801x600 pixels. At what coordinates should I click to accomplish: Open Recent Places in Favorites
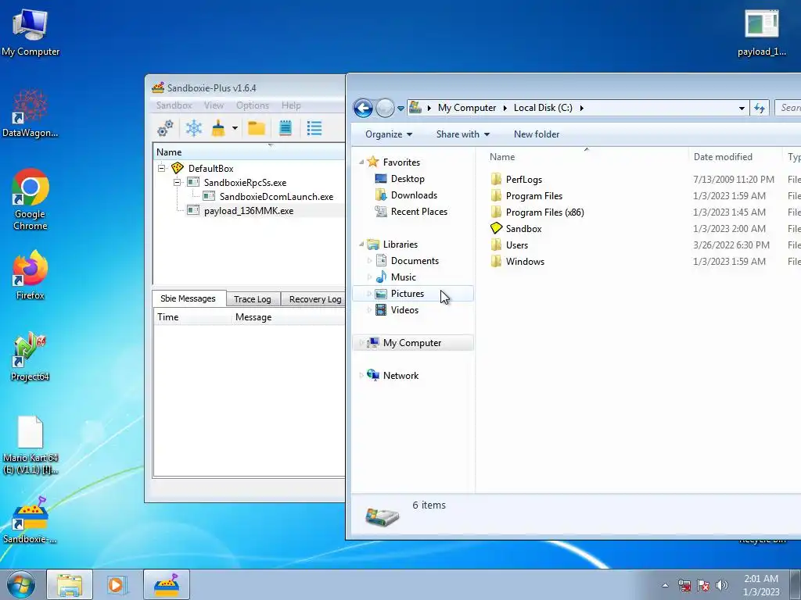pyautogui.click(x=419, y=211)
